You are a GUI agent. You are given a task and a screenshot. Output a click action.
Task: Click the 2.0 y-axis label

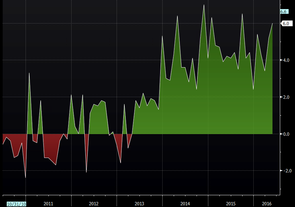tap(286, 97)
